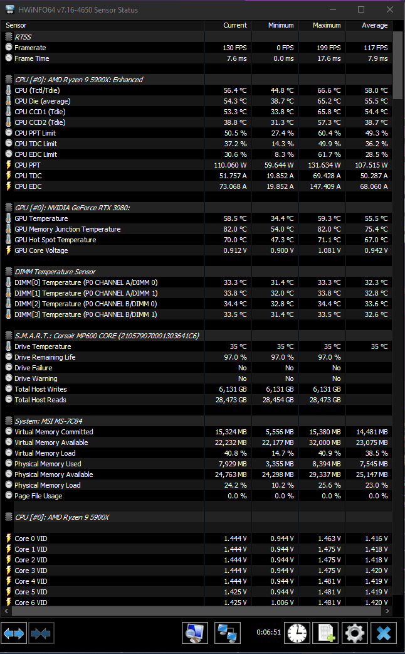Click the circle icon beside Virtual Memory Load
The height and width of the screenshot is (654, 405).
(9, 453)
